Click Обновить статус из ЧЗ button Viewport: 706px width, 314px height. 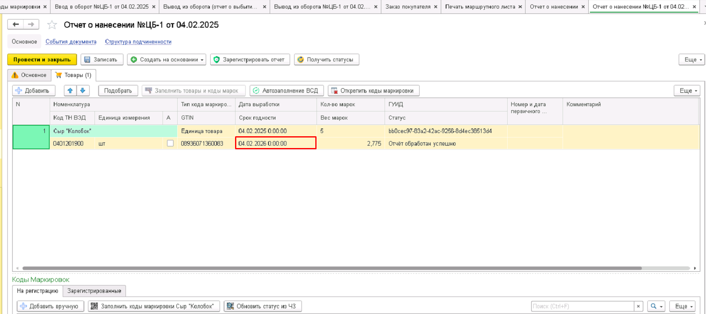[x=263, y=306]
